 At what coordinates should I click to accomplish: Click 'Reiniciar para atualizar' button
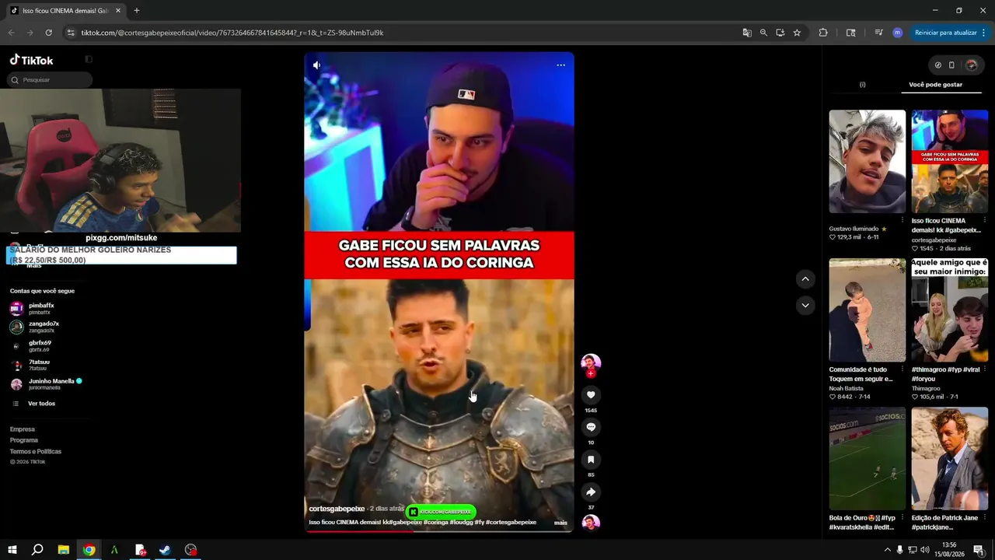(x=945, y=33)
